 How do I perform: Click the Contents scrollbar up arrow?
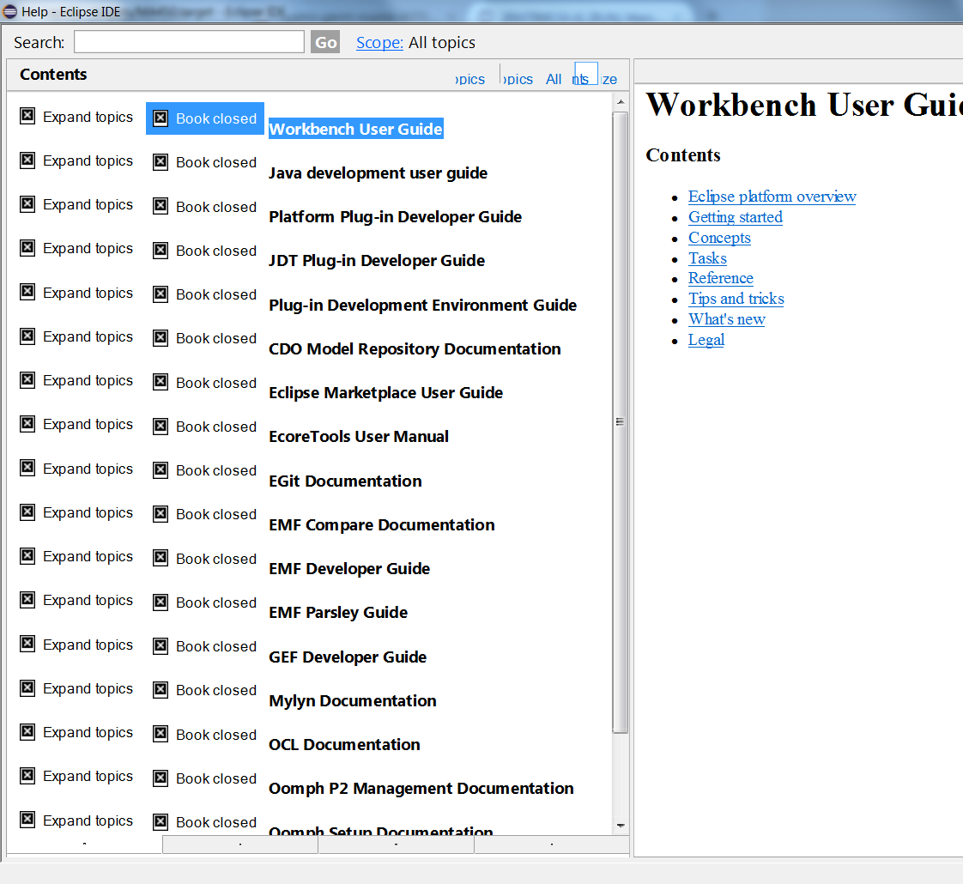pyautogui.click(x=621, y=102)
